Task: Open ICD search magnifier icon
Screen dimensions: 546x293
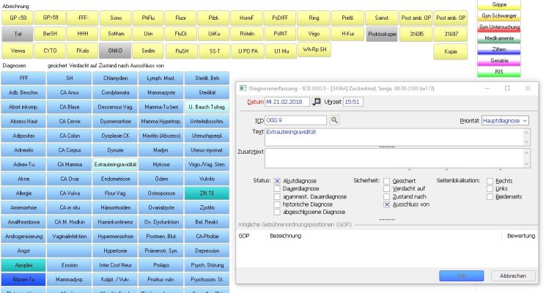Action: (334, 120)
